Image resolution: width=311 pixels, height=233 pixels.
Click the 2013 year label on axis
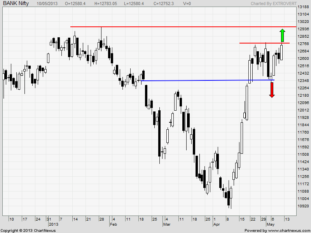53,224
